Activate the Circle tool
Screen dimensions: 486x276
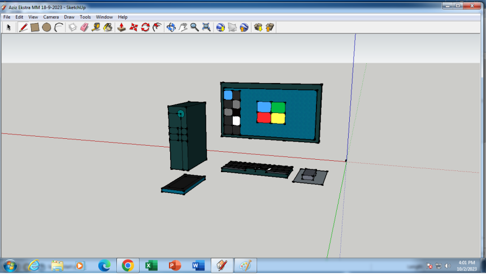(x=46, y=27)
